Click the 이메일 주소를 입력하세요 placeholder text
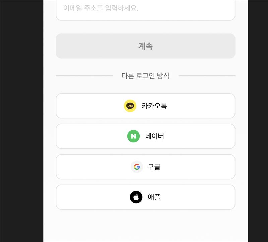Viewport: 268px width, 242px height. coord(101,8)
